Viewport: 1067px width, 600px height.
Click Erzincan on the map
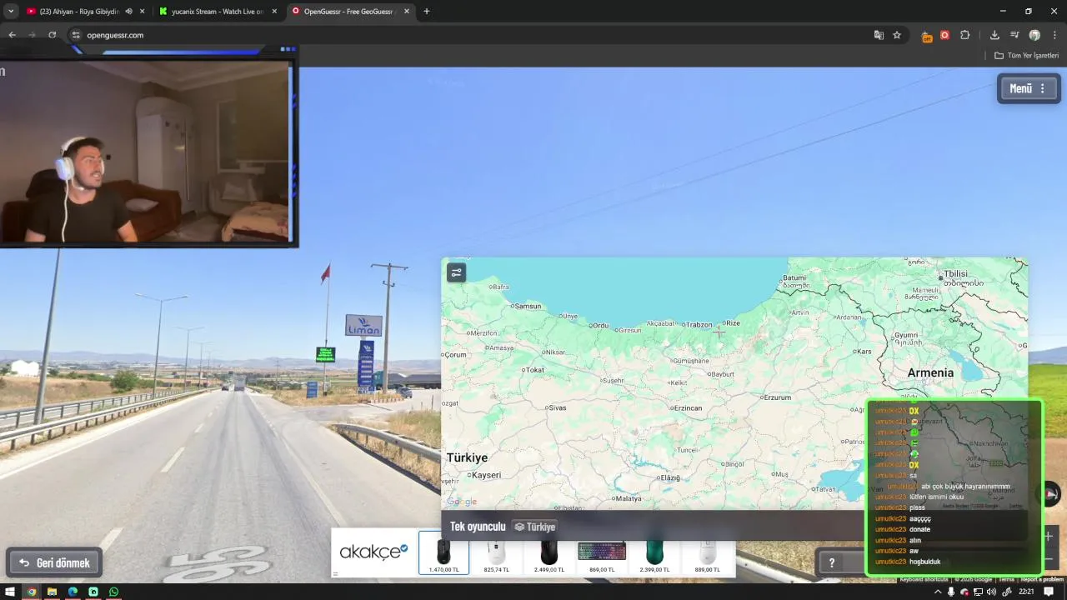tap(686, 407)
